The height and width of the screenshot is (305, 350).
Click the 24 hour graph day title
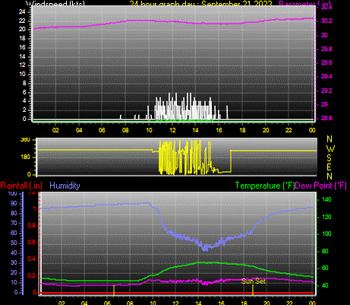[x=201, y=3]
